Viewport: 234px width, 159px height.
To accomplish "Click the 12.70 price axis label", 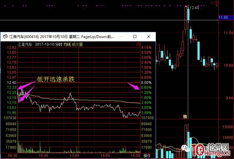I will (x=12, y=62).
